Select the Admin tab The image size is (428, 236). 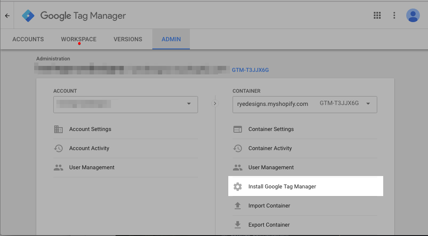pos(171,39)
